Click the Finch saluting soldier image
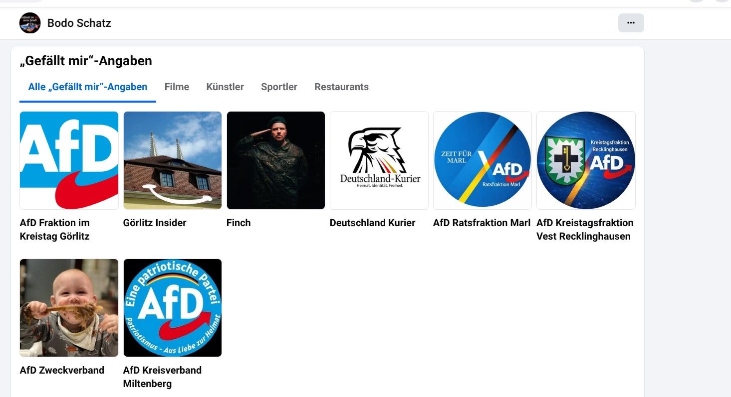 click(x=276, y=160)
